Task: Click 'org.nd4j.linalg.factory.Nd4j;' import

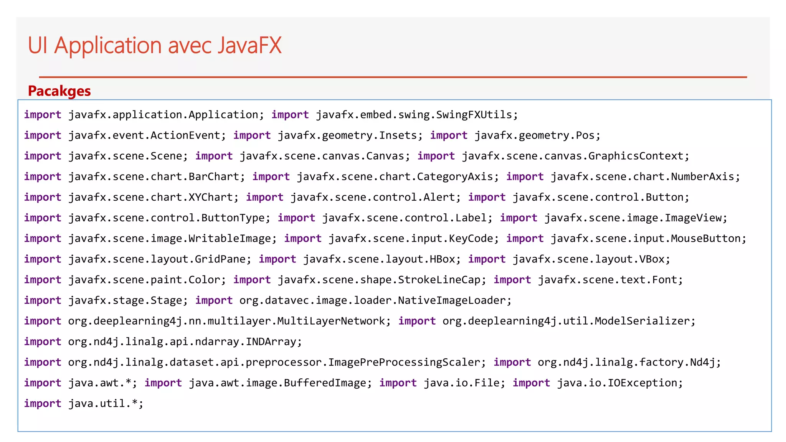Action: click(629, 363)
